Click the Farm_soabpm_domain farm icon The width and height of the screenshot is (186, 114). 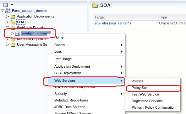[x=8, y=11]
